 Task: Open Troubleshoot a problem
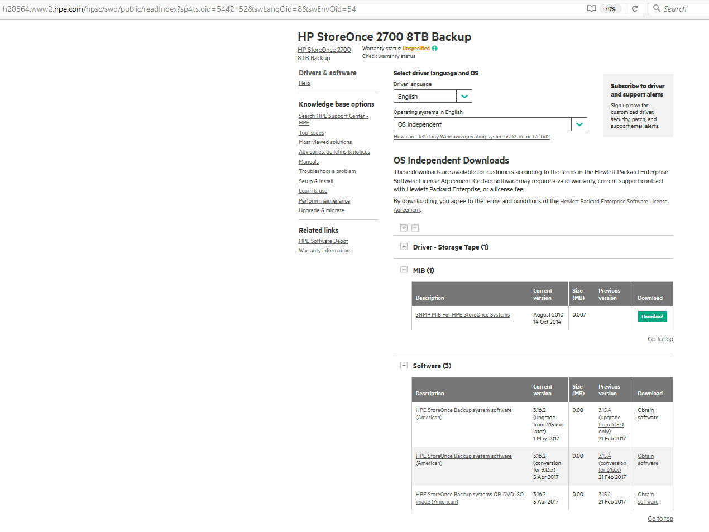coord(327,171)
